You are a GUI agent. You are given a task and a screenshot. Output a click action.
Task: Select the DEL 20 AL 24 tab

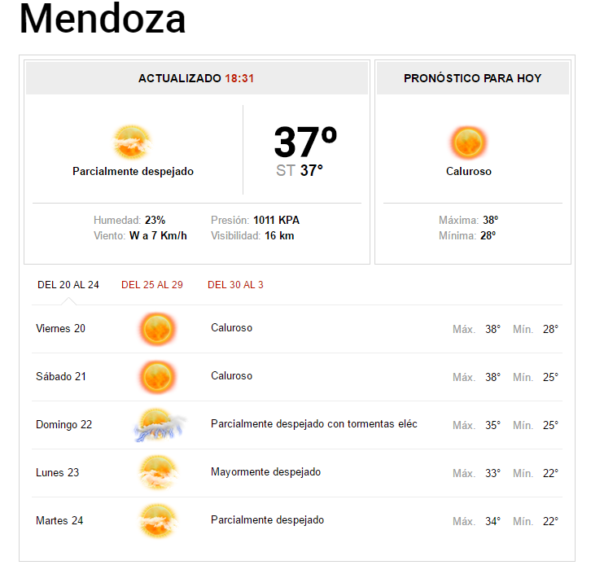(68, 285)
